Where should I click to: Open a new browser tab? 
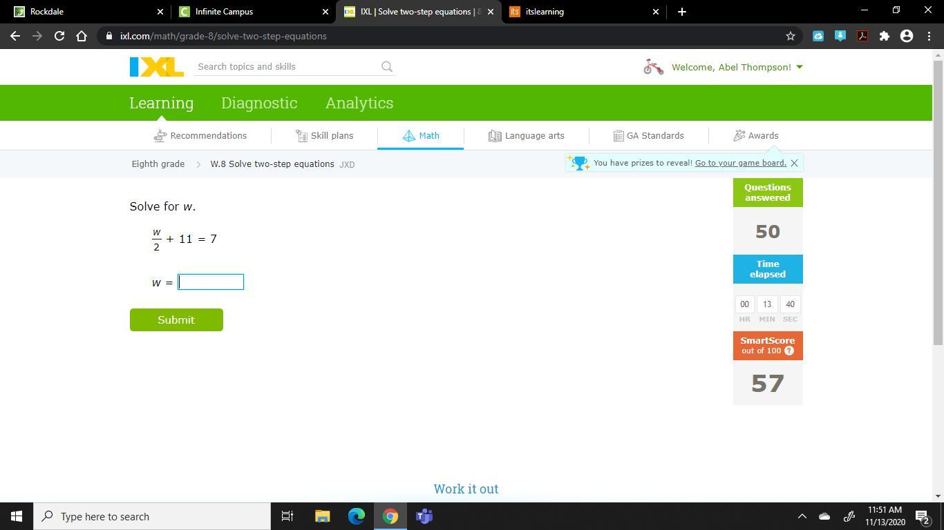pyautogui.click(x=682, y=12)
